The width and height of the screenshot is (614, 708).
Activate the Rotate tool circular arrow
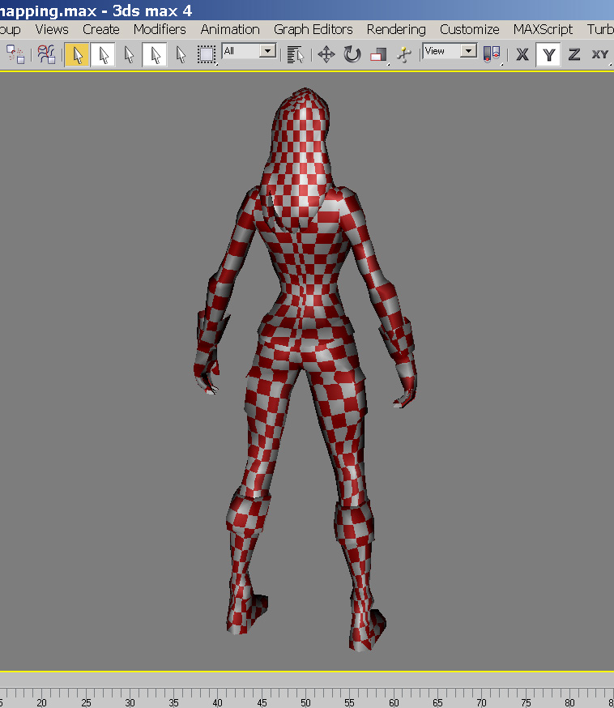pos(352,54)
